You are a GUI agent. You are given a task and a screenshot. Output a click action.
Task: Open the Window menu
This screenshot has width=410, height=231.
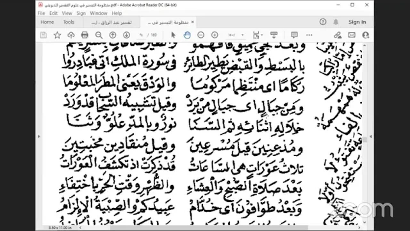pos(99,13)
